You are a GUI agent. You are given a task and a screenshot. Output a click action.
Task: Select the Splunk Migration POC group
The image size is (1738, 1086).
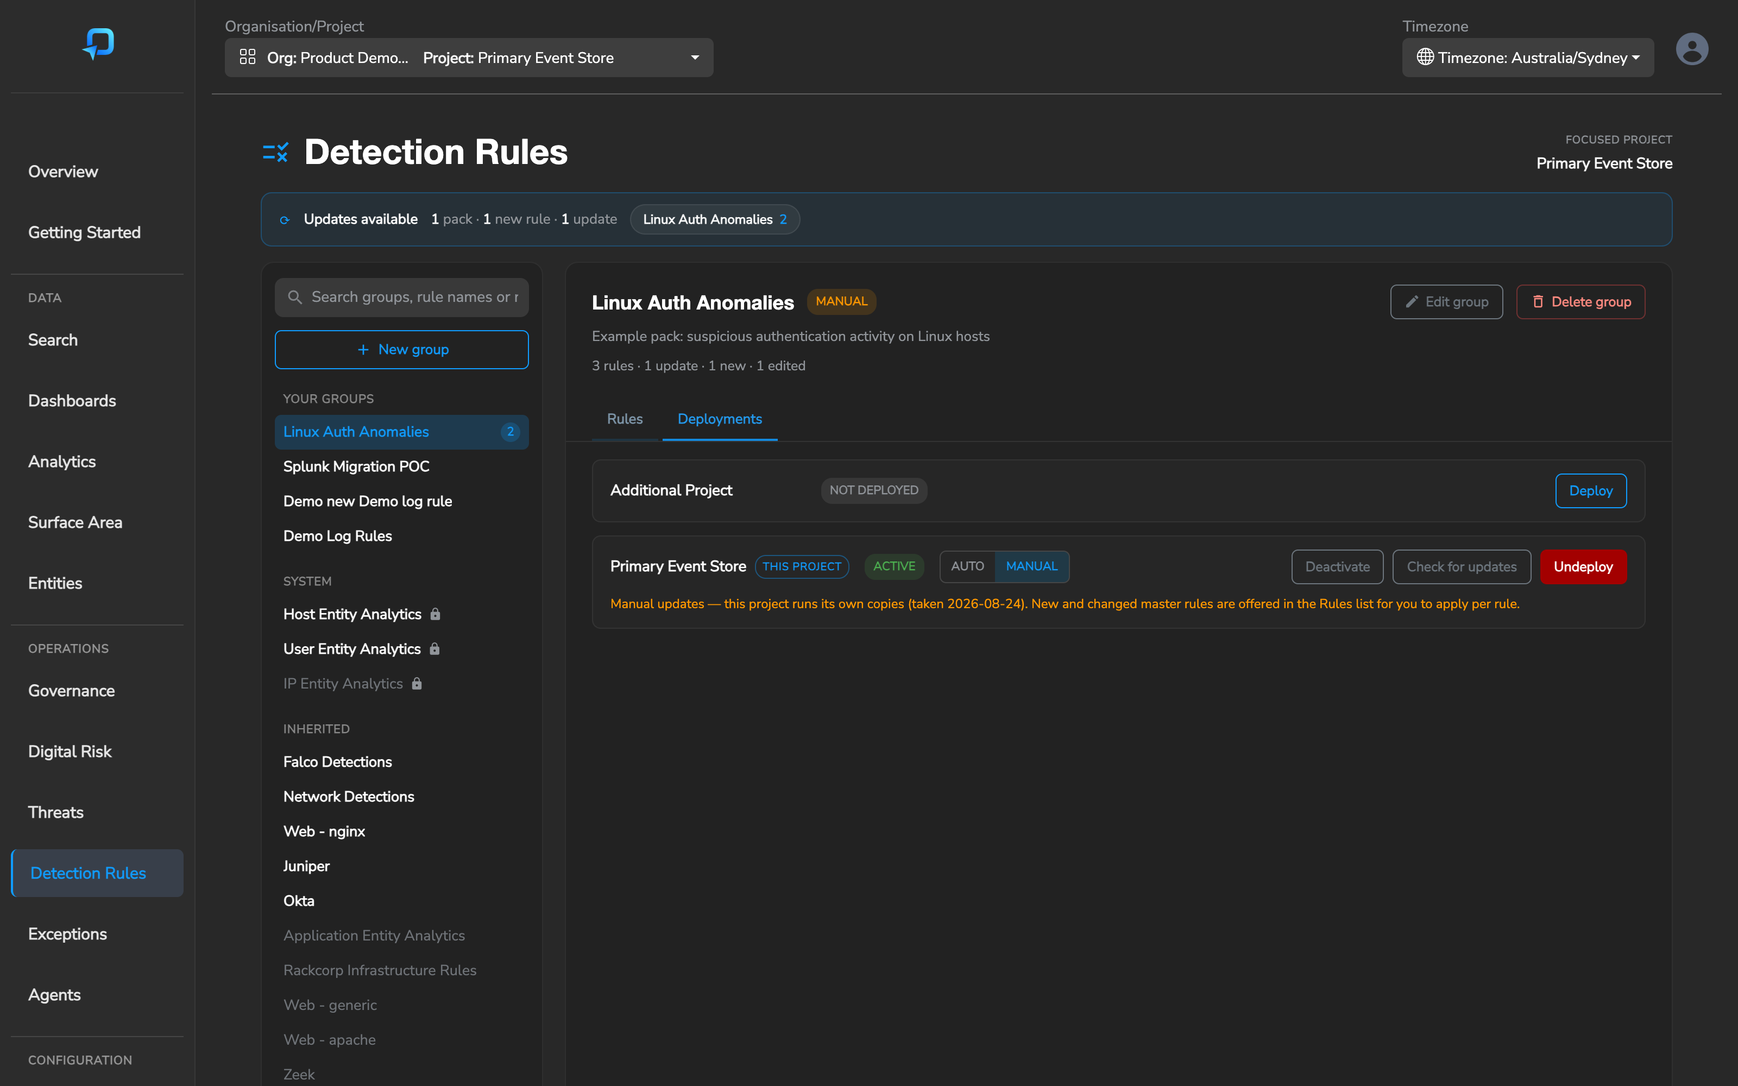tap(401, 467)
